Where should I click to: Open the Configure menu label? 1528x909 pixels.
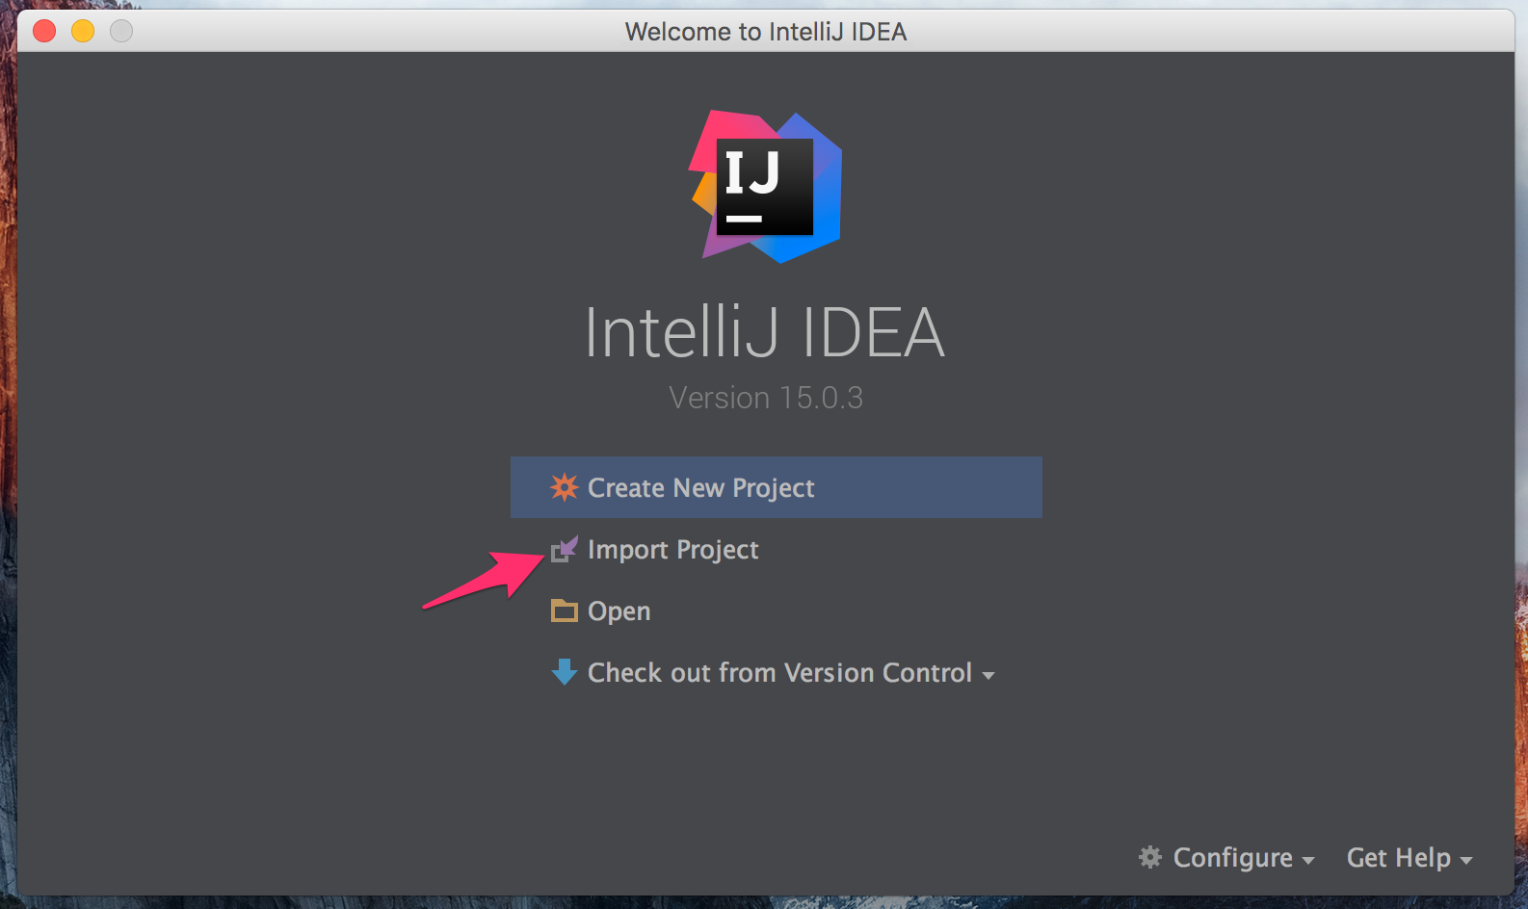[x=1232, y=858]
